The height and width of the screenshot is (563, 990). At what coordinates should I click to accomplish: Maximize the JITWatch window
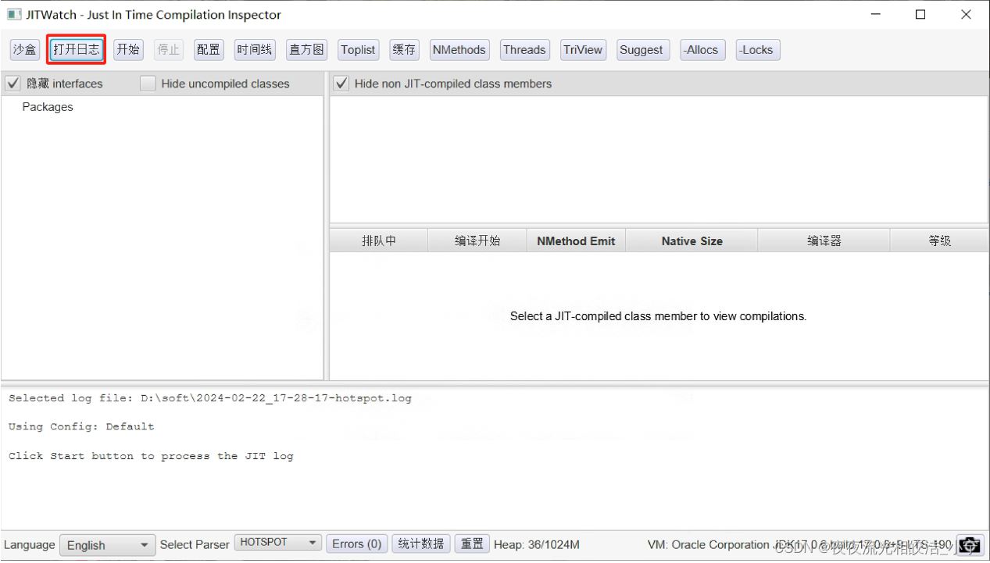coord(920,14)
